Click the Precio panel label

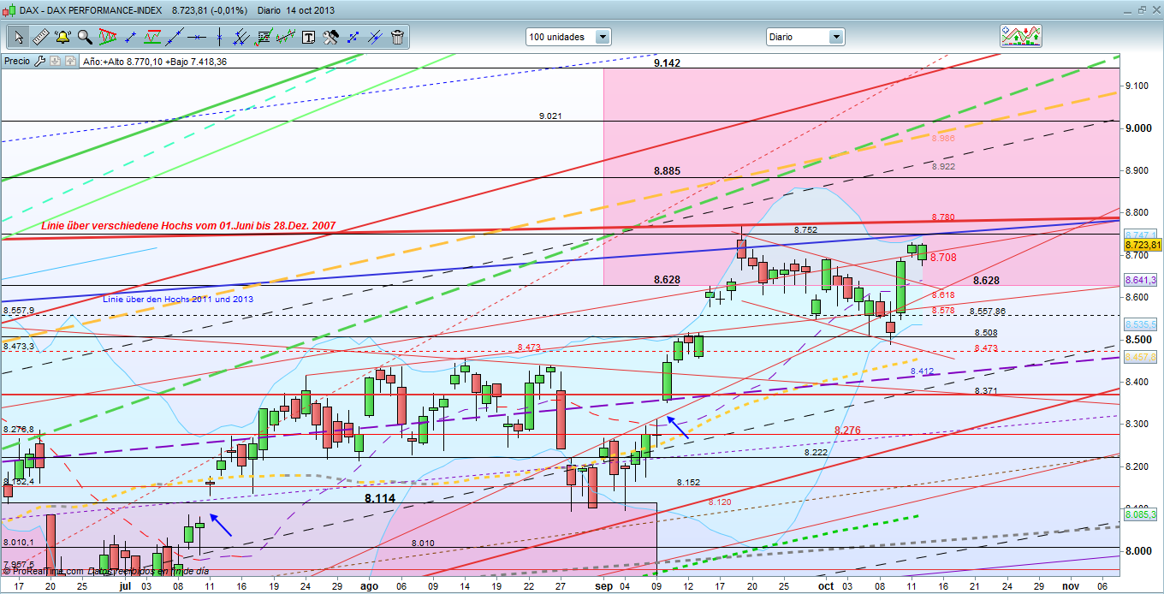[x=17, y=61]
